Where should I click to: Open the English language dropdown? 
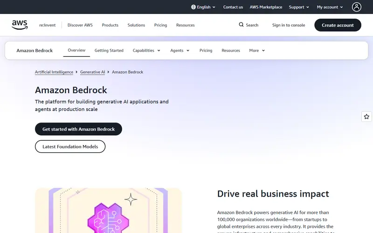point(203,7)
